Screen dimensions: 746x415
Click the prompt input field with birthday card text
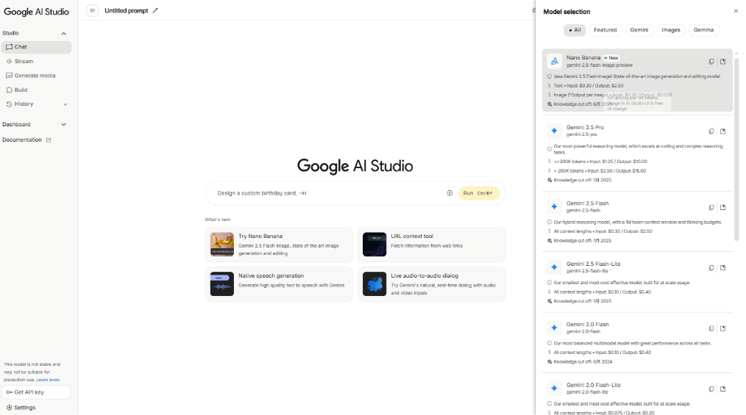pyautogui.click(x=328, y=193)
